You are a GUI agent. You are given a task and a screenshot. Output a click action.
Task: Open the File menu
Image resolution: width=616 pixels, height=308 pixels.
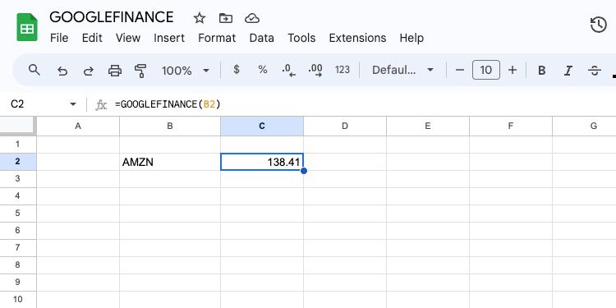[x=59, y=38]
